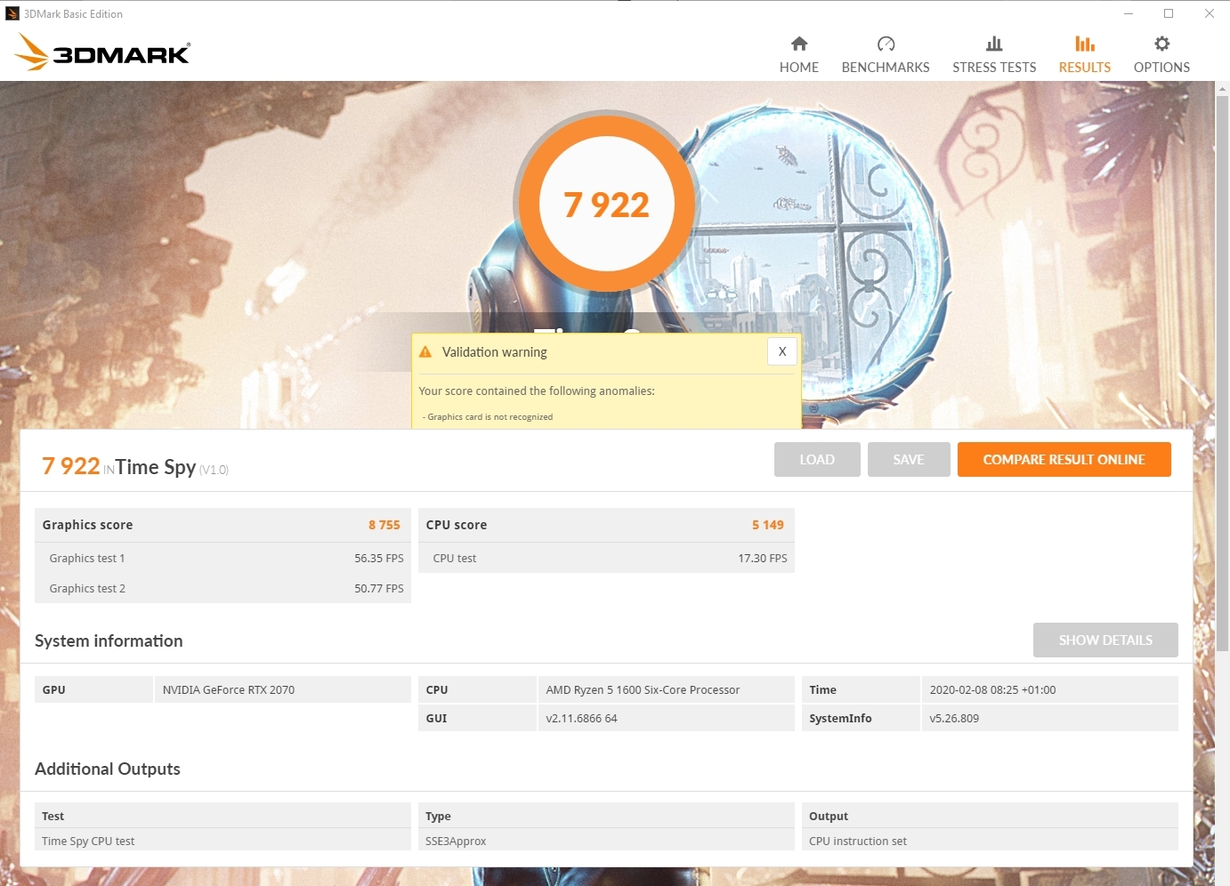Click the Graphics score label
Image resolution: width=1230 pixels, height=886 pixels.
(87, 525)
